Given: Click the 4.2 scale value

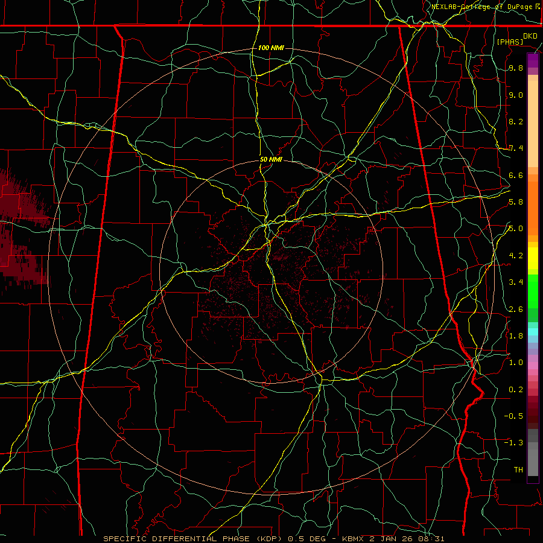Looking at the screenshot, I should coord(516,256).
